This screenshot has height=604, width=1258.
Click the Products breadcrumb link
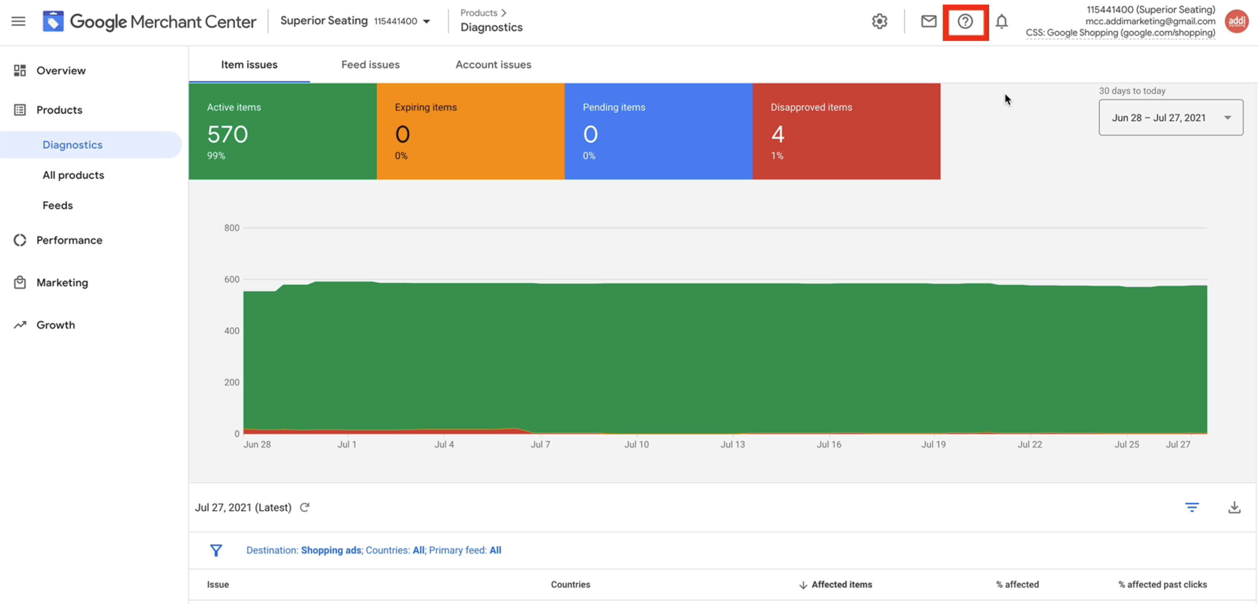tap(478, 13)
